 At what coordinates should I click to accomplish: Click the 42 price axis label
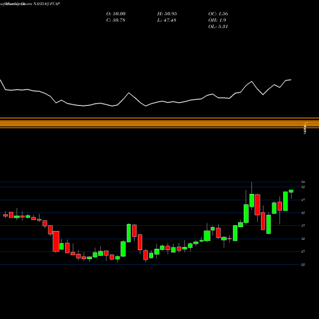point(303,213)
